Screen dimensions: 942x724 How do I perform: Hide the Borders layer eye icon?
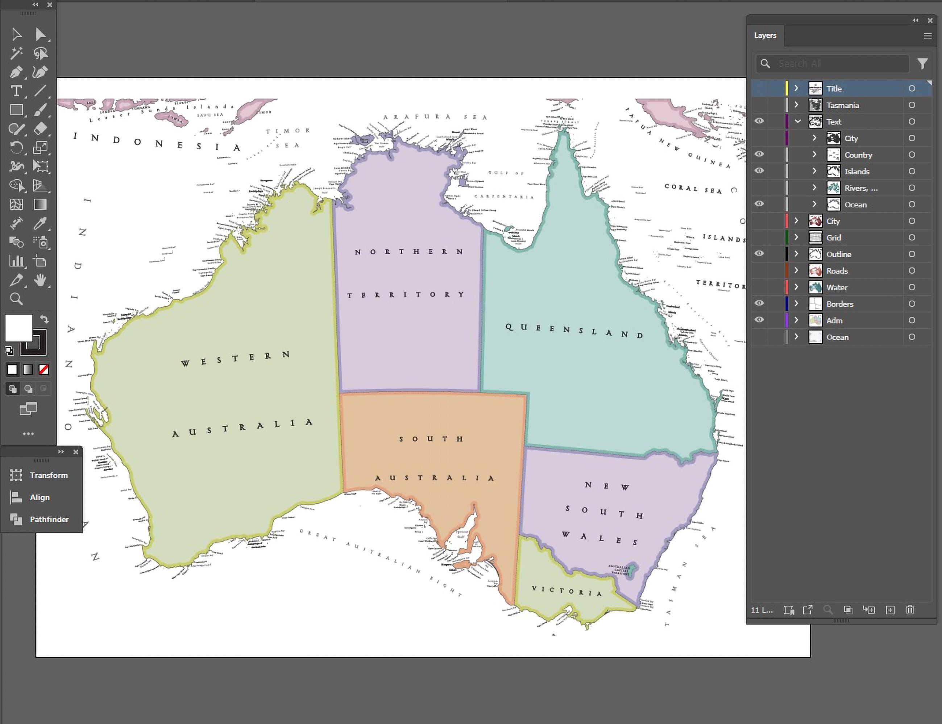pyautogui.click(x=759, y=303)
